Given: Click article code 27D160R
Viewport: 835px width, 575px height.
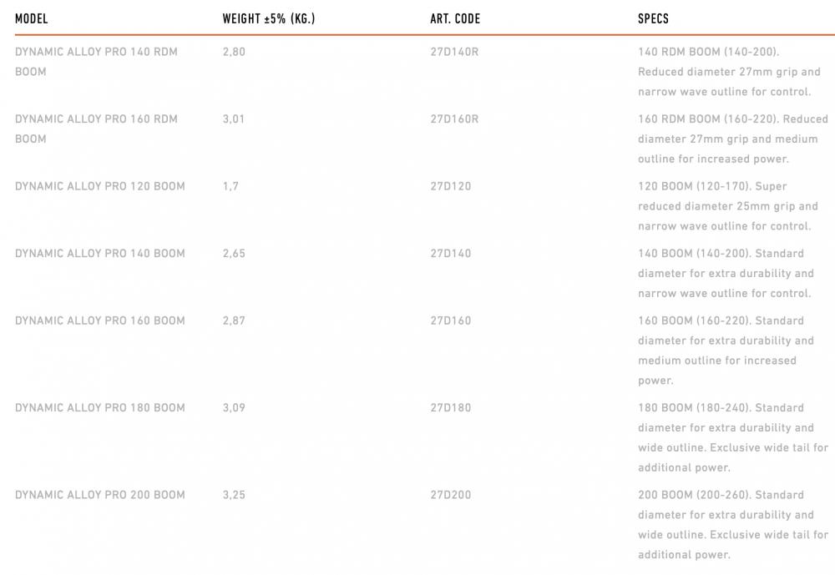Looking at the screenshot, I should [454, 119].
